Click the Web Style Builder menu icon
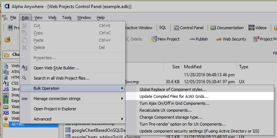 (x=24, y=68)
